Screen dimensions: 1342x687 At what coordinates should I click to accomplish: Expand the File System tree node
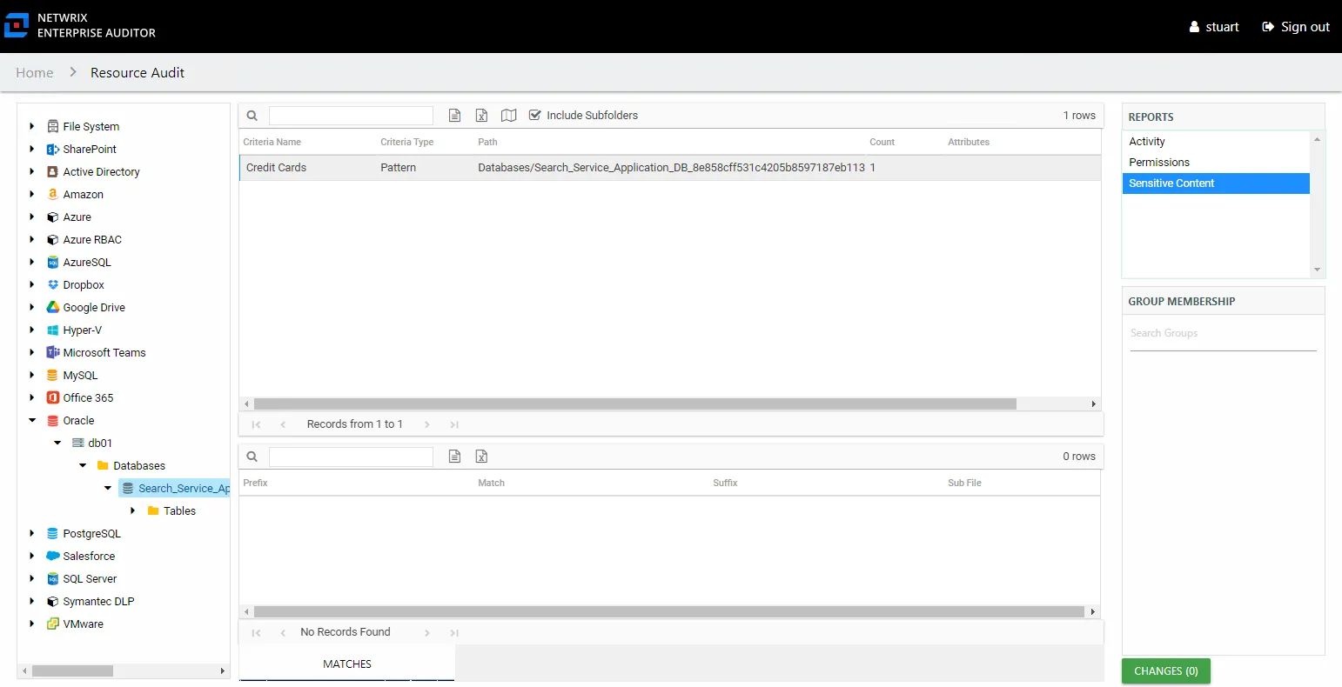[32, 126]
